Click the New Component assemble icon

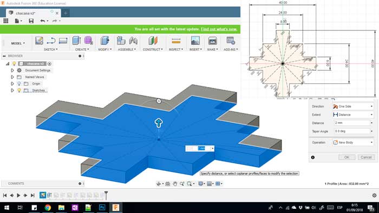[121, 41]
